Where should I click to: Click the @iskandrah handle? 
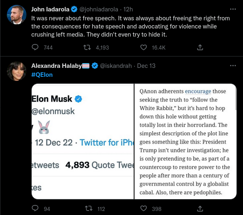(116, 66)
